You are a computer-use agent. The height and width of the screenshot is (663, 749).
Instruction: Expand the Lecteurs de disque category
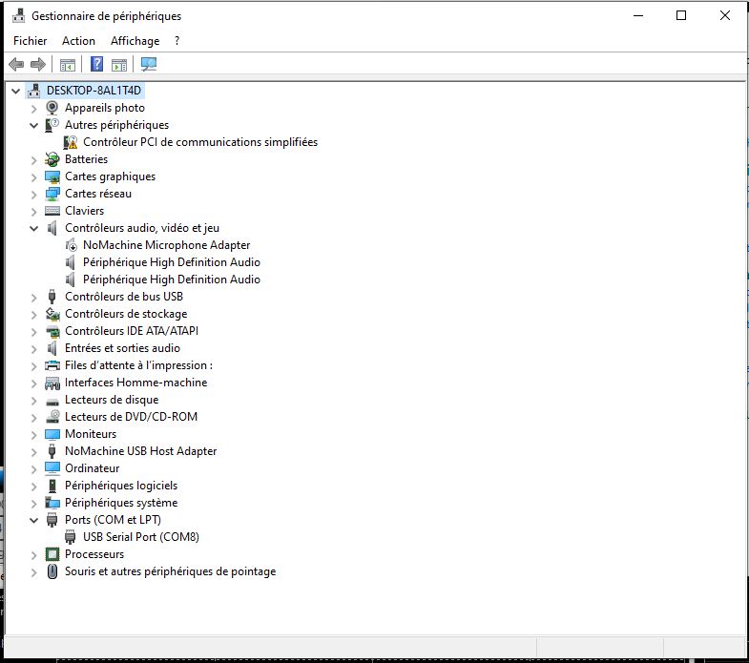34,401
